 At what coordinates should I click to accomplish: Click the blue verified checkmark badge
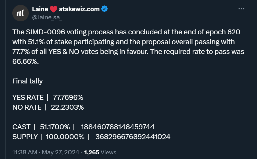click(x=104, y=9)
